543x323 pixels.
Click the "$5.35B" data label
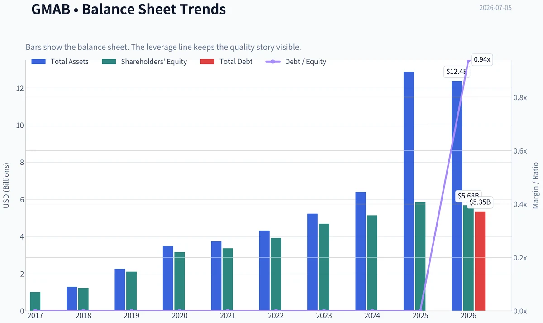click(x=480, y=202)
